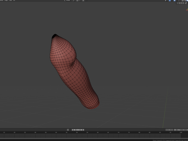Toggle snapping magnet icon
The height and width of the screenshot is (141, 188).
point(77,0)
